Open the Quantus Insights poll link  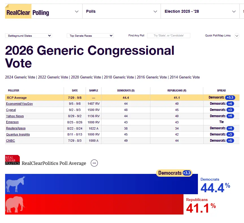point(18,134)
